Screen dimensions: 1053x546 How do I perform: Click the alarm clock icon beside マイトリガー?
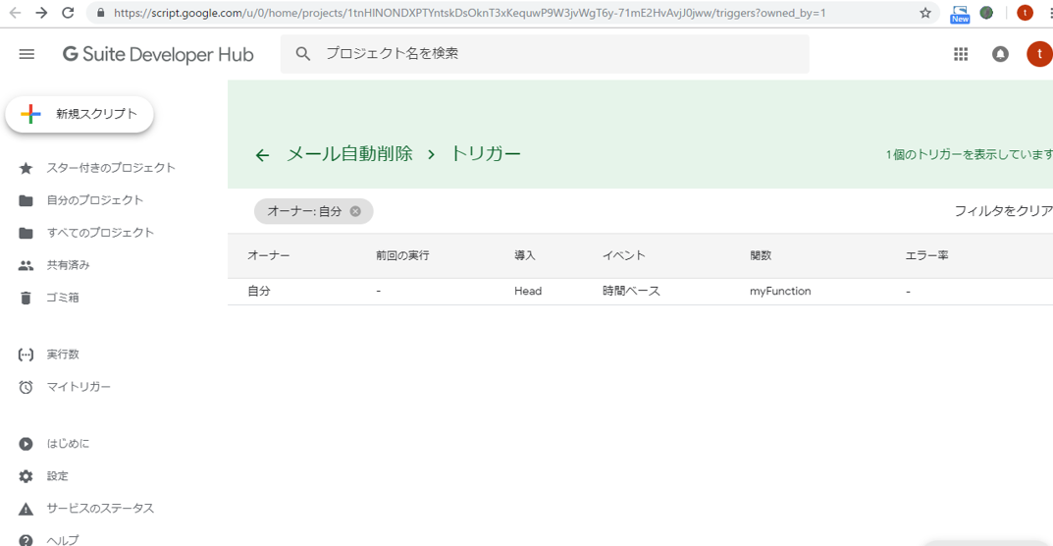(x=26, y=387)
